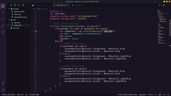This screenshot has height=96, width=171.
Task: Click the highlighted app.qml string in code
Action: coord(108,31)
